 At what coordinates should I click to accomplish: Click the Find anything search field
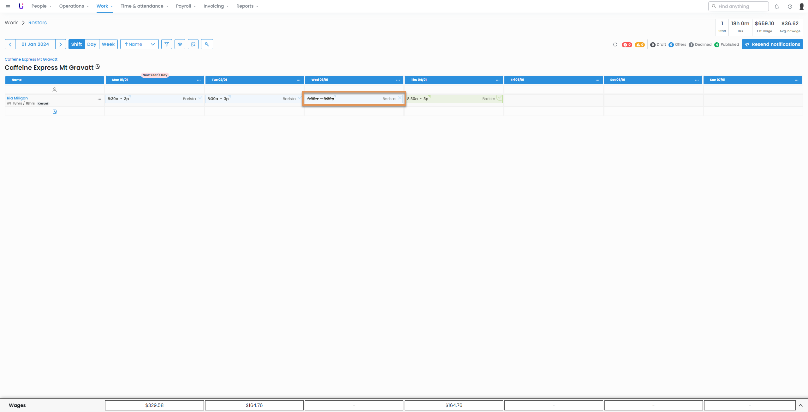pos(739,6)
